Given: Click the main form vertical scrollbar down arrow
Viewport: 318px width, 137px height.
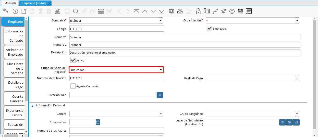Looking at the screenshot, I should (x=314, y=135).
